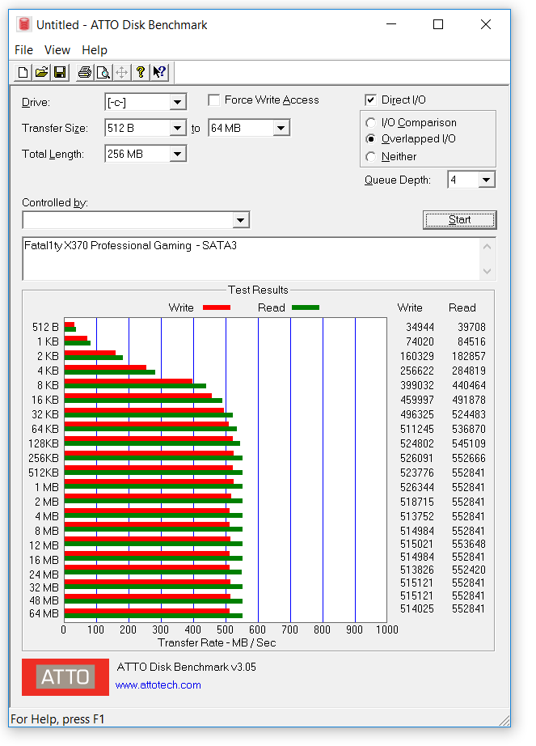
Task: Open the Help menu
Action: [95, 50]
